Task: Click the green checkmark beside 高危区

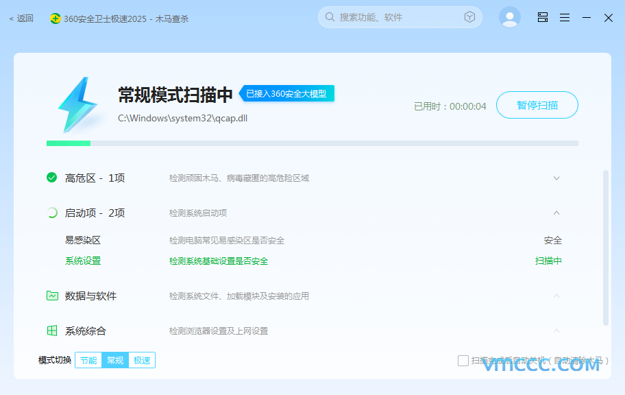Action: click(52, 178)
